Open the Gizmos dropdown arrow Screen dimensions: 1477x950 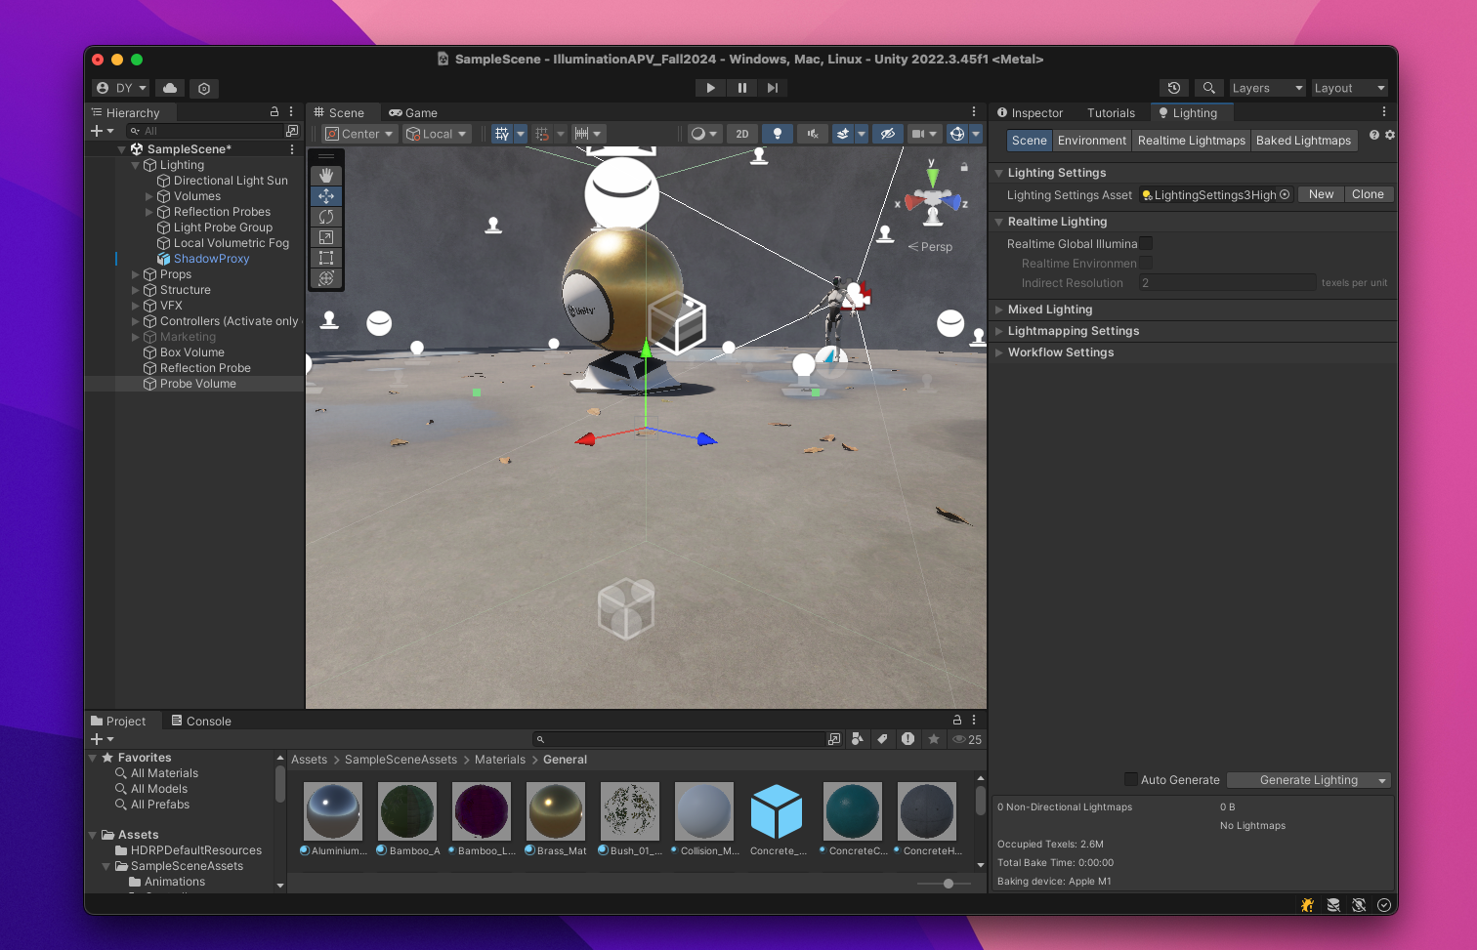(976, 134)
